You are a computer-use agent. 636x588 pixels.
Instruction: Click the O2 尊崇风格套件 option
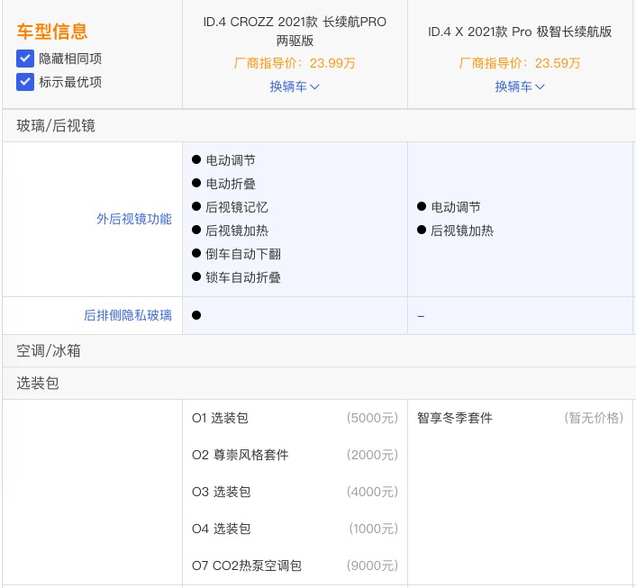(241, 455)
